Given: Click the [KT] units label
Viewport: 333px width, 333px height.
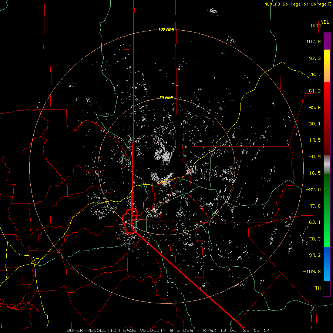Looking at the screenshot, I should (316, 26).
